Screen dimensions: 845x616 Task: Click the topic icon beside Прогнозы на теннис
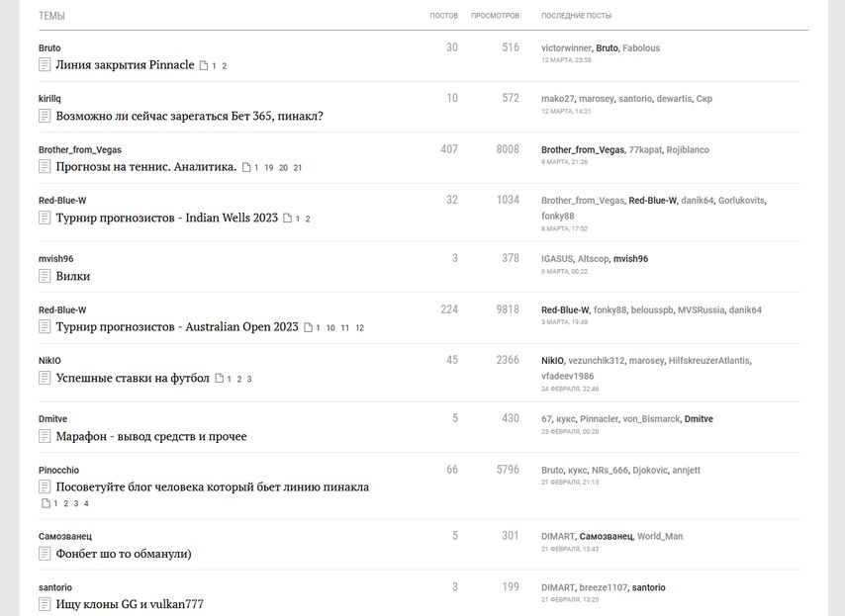[x=45, y=167]
